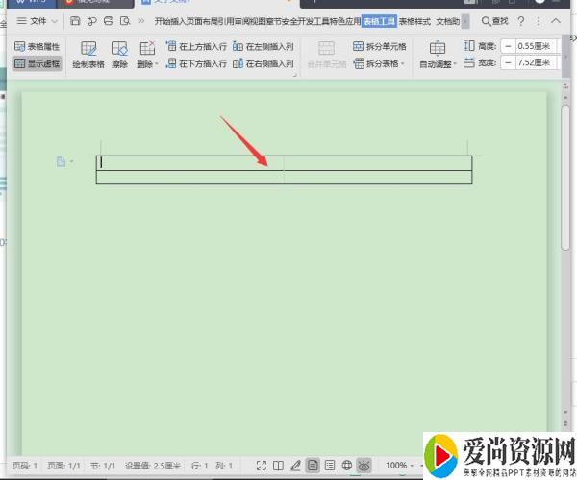Click 在上方插入行 to insert row above

[x=196, y=45]
